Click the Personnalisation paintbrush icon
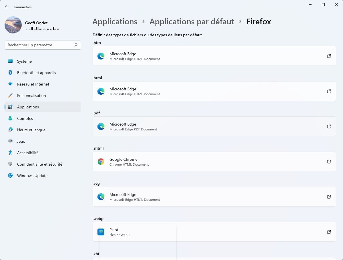This screenshot has width=343, height=260. tap(10, 96)
